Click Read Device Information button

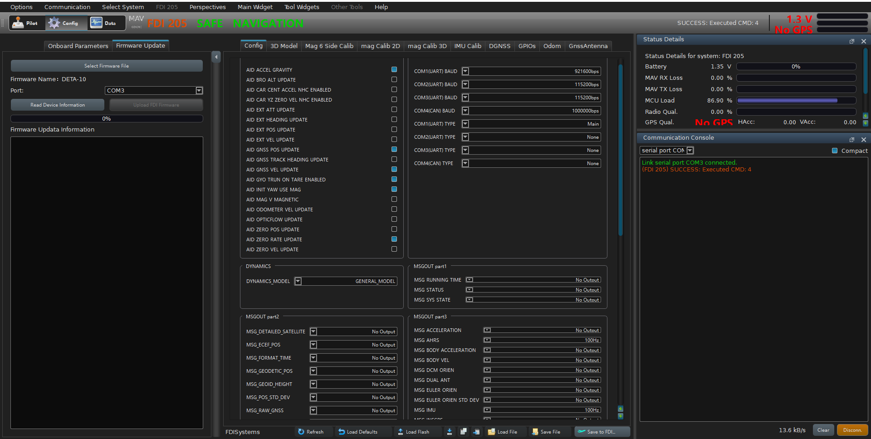(58, 105)
